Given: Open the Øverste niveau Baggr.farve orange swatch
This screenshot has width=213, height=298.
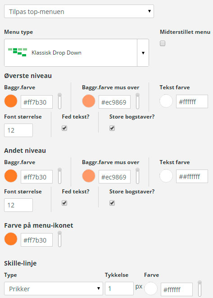Looking at the screenshot, I should [x=11, y=101].
